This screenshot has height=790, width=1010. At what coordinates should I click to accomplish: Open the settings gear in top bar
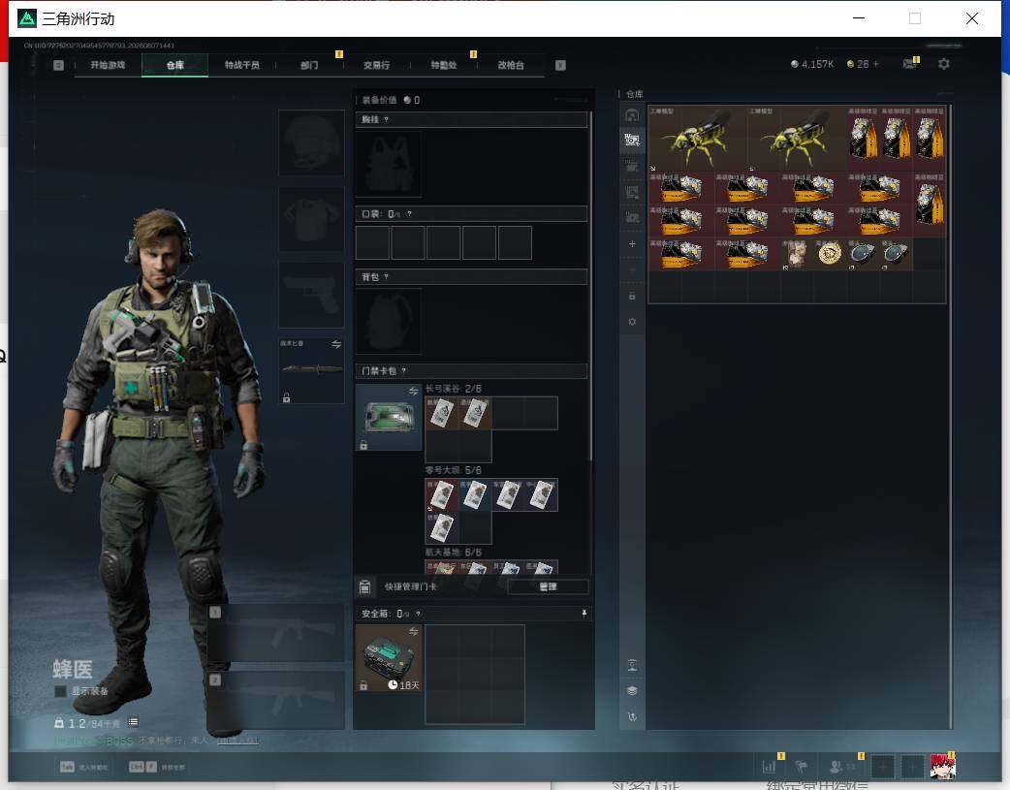(944, 64)
